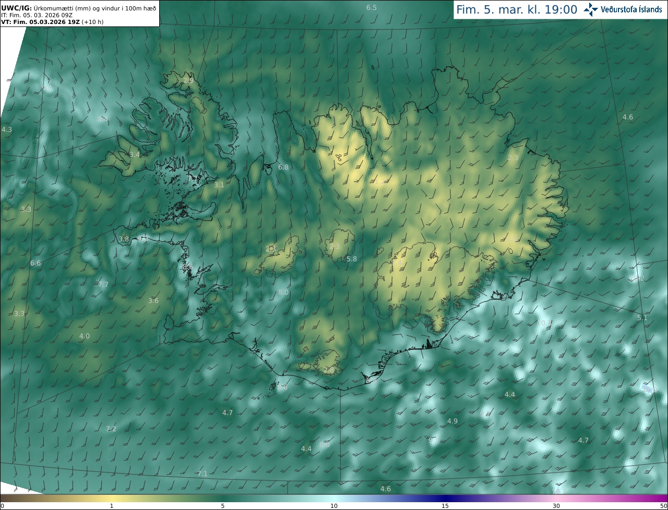
Task: Click the Veðurstofa Íslands logo icon
Action: click(x=591, y=9)
